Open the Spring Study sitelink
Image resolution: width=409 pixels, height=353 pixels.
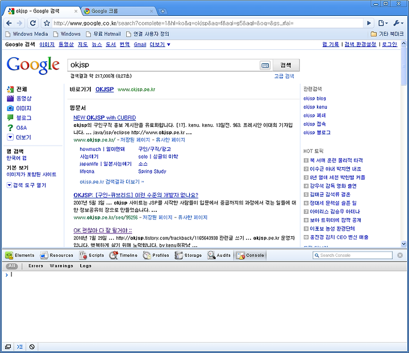[x=152, y=172]
